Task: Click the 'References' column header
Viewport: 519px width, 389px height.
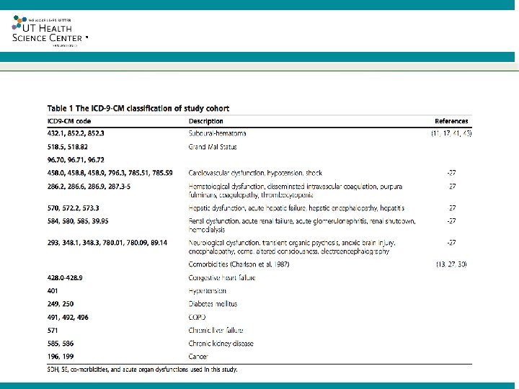Action: pos(451,121)
